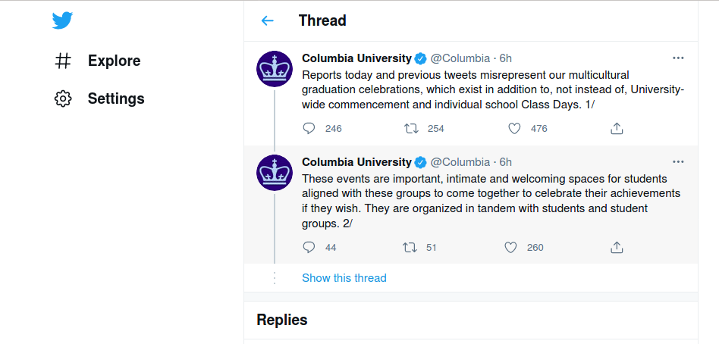
Task: Go back using the Thread arrow
Action: coord(267,20)
